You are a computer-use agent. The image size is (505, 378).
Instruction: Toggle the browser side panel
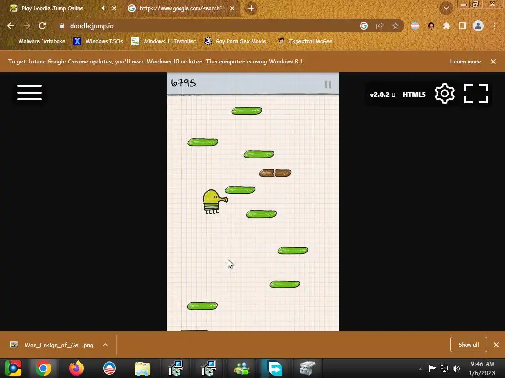[x=463, y=26]
